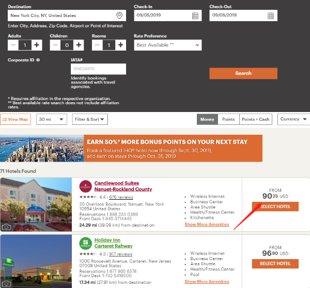Open camera photo gallery for Candlewood Suites
This screenshot has height=288, width=310.
point(6,227)
